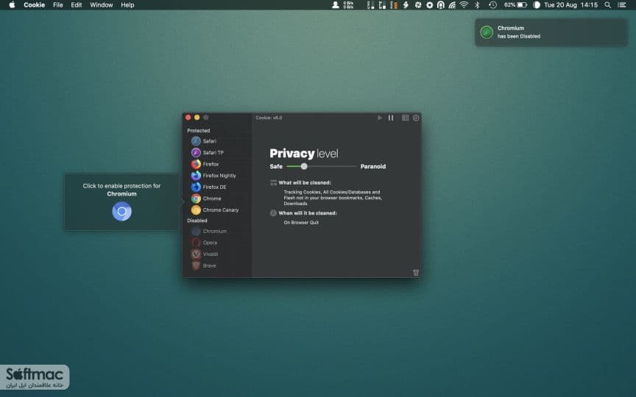Open the Cookie application menu
The image size is (636, 397).
pos(34,5)
